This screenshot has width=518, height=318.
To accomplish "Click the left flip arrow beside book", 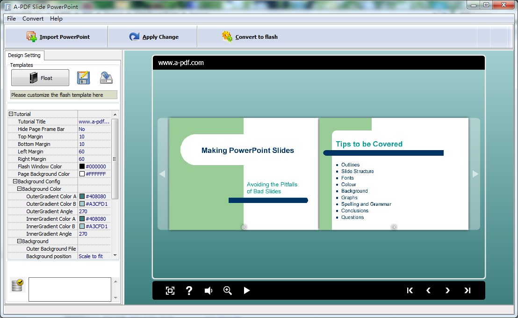I will (x=162, y=174).
